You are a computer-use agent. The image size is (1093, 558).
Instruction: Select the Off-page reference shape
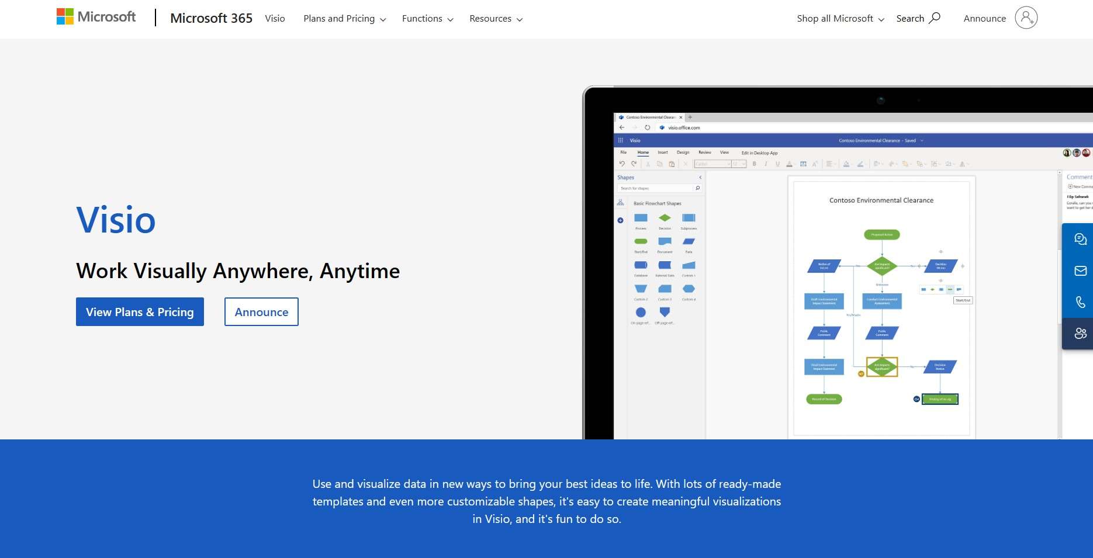(x=665, y=313)
